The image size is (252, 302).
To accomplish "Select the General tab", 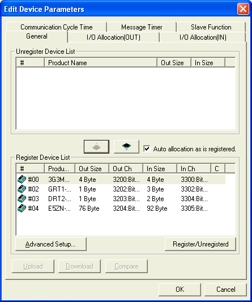I will (x=37, y=36).
